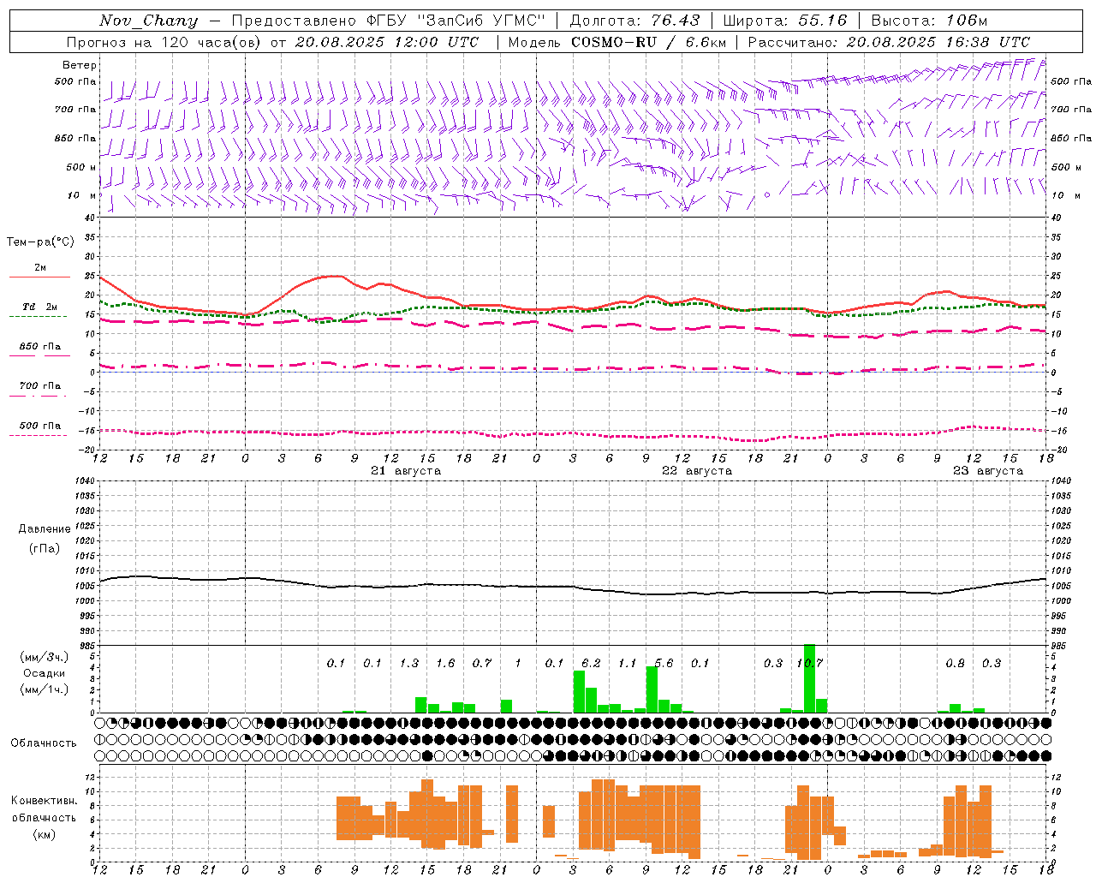
Task: Click the "5.6" precipitation total value
Action: (664, 664)
